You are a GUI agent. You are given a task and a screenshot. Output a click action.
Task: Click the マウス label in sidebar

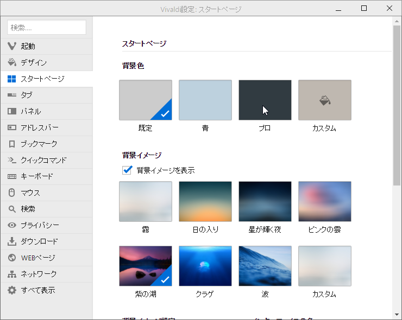(30, 193)
